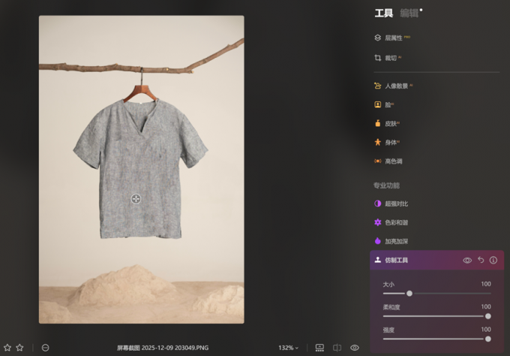
Task: Open the 身体 body tool
Action: click(x=390, y=143)
